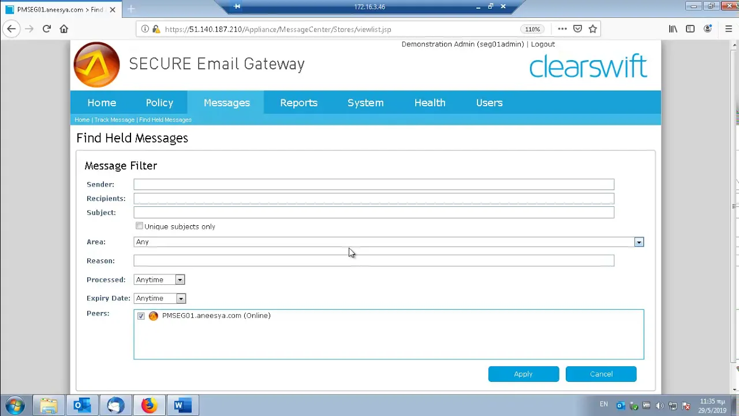739x416 pixels.
Task: Save page to Pocket icon
Action: pos(577,29)
